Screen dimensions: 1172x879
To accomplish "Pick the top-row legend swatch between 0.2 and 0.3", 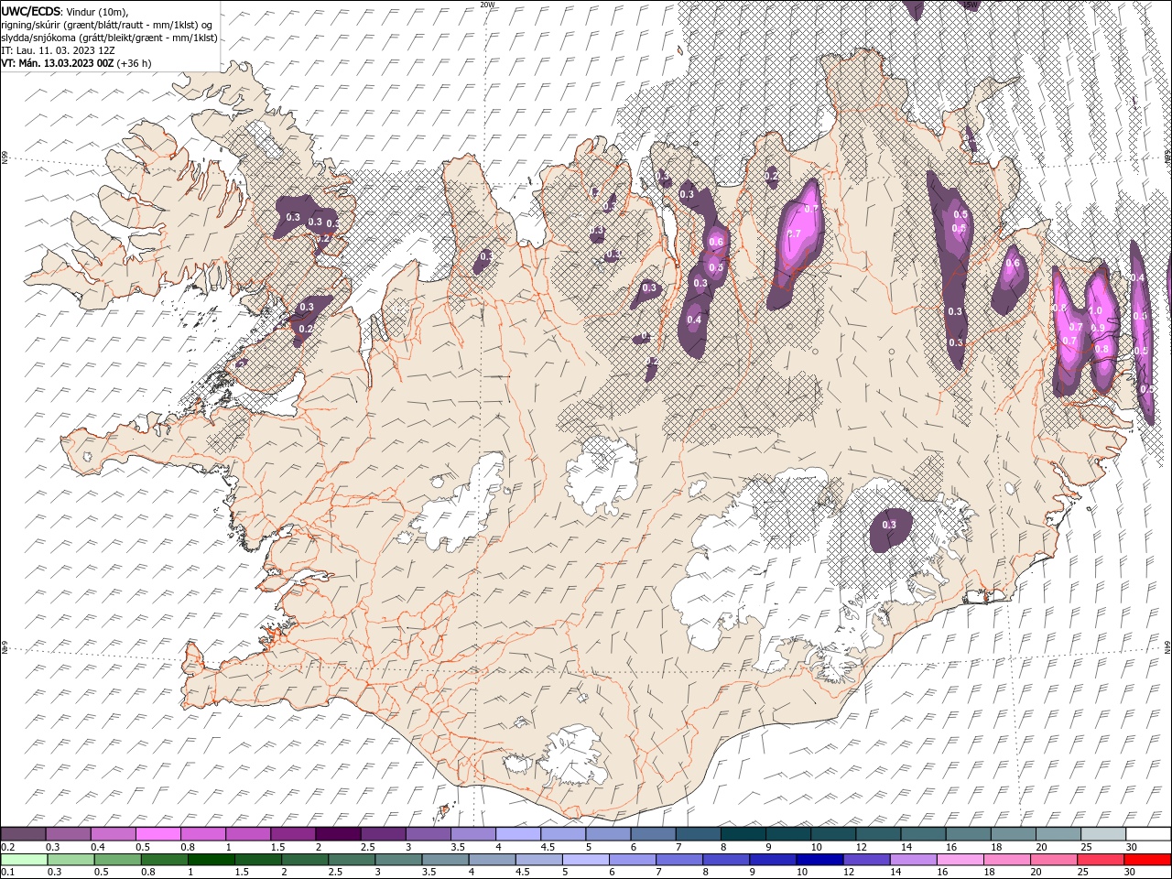I will click(x=23, y=834).
